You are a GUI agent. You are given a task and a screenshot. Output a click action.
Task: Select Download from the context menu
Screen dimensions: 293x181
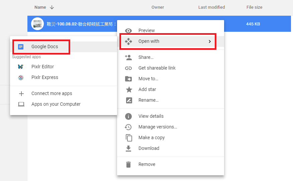tap(171, 148)
